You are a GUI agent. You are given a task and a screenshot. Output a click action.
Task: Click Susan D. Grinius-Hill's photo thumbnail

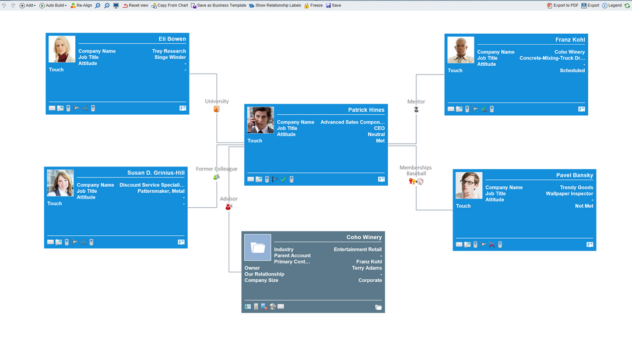coord(60,183)
